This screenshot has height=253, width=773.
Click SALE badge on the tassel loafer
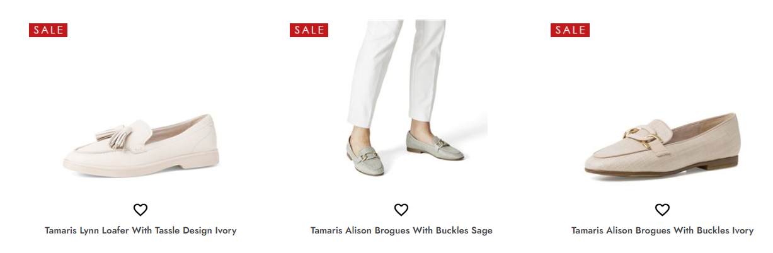(48, 30)
